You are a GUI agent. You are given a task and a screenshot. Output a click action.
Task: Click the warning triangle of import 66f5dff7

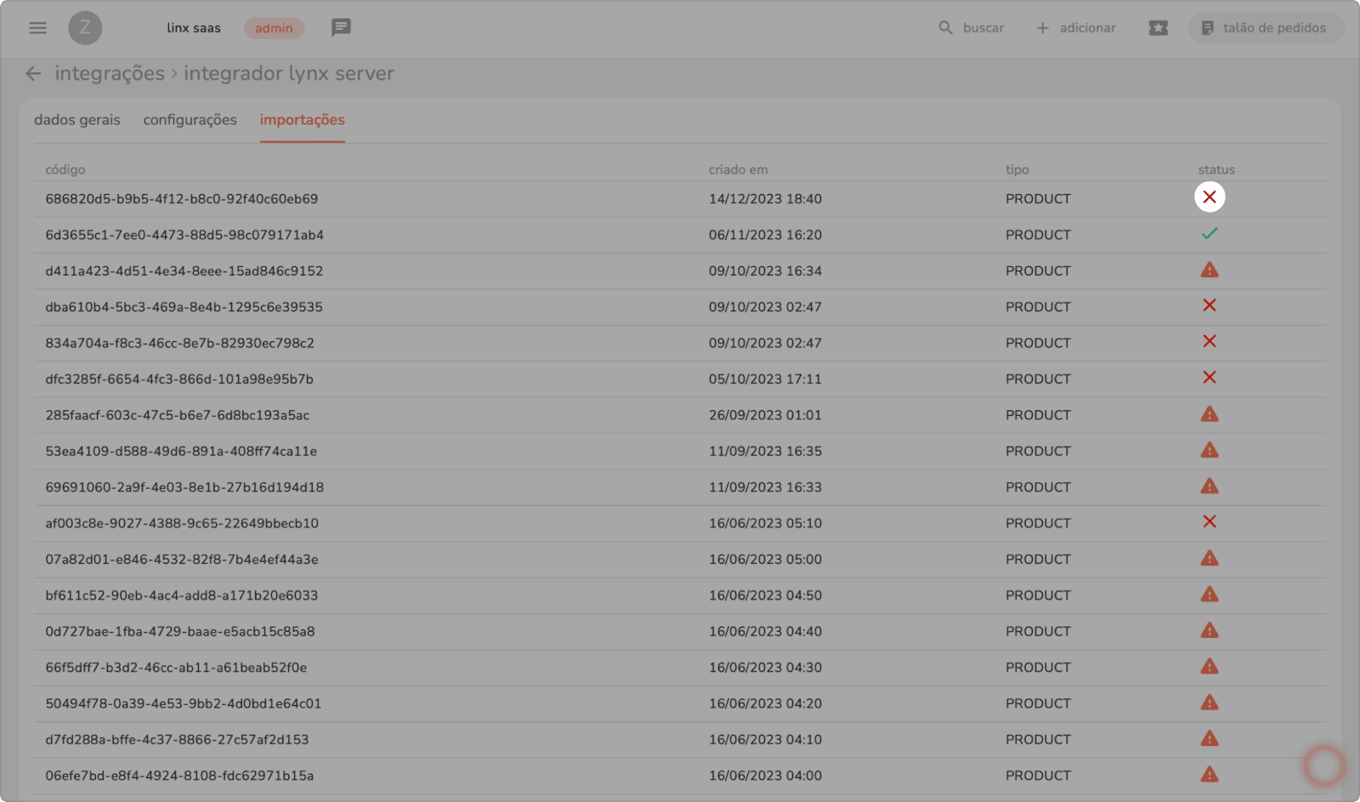pyautogui.click(x=1210, y=667)
